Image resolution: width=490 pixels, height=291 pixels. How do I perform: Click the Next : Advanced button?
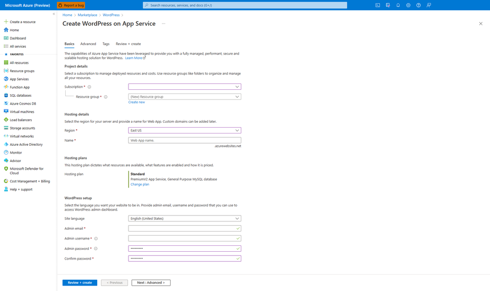click(x=151, y=283)
